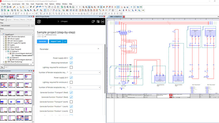Toggle Generate function "Position" (feed) checkbox
The image size is (219, 123).
[x=71, y=97]
